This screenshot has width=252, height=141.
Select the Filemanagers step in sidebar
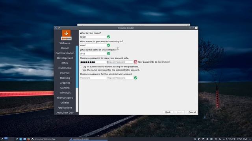pos(65,98)
